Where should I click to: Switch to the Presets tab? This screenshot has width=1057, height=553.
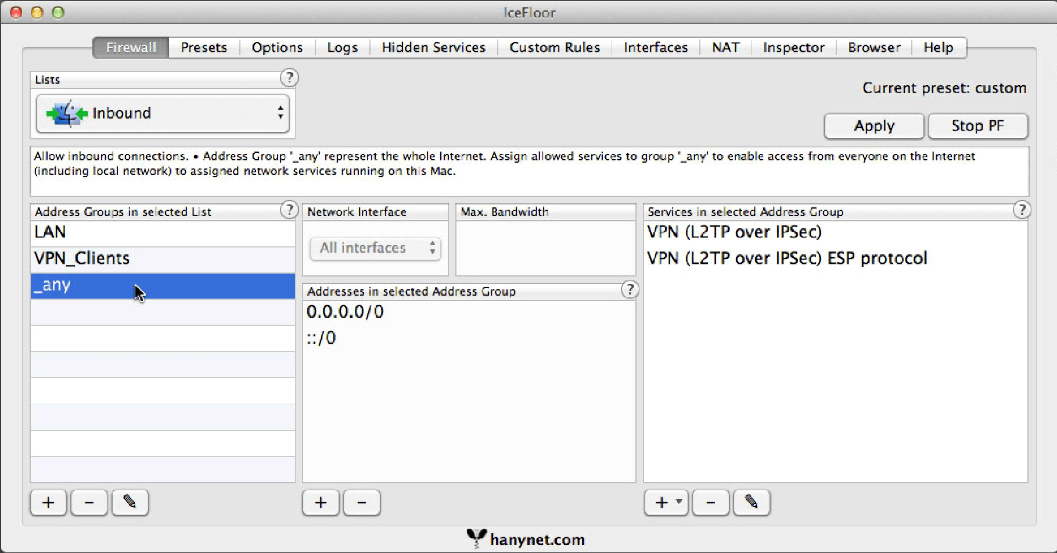click(x=204, y=47)
